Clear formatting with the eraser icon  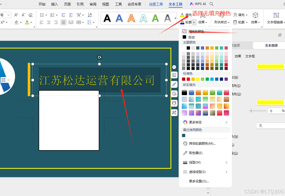[x=31, y=15]
